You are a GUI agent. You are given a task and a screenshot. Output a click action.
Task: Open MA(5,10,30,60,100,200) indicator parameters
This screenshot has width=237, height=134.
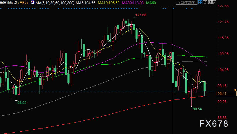pos(55,3)
